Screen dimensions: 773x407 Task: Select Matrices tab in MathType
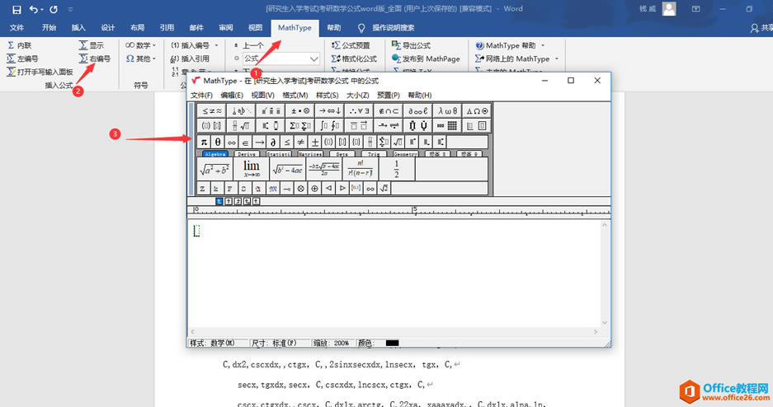(310, 154)
